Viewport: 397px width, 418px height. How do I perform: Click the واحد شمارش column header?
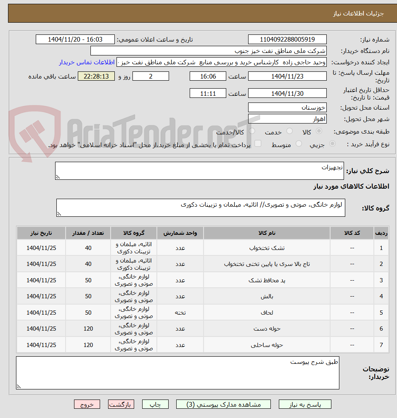tap(180, 233)
